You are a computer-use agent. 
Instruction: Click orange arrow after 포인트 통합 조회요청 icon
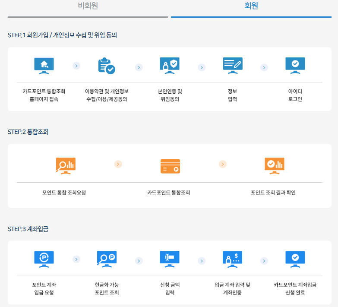(x=118, y=164)
